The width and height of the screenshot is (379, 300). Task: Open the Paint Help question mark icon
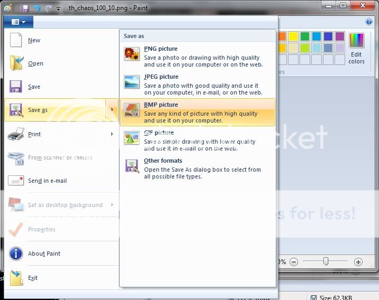(369, 22)
